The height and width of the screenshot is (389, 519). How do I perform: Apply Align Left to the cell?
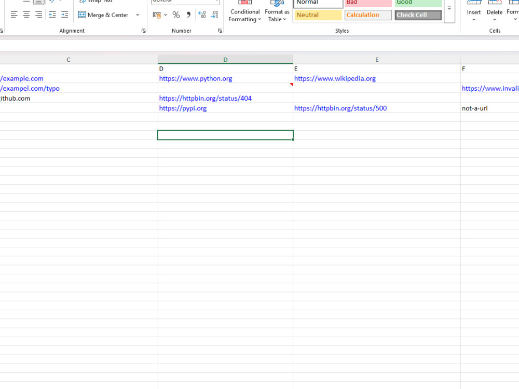tap(14, 15)
